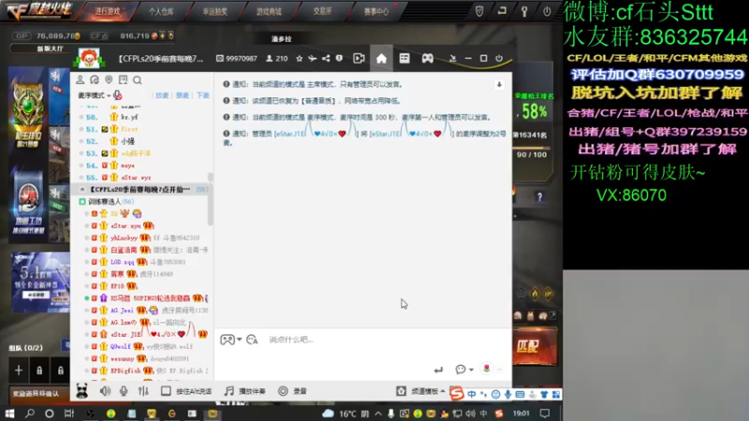Open the emoji bubble dropdown
Screen dimensions: 749x421
(x=463, y=369)
